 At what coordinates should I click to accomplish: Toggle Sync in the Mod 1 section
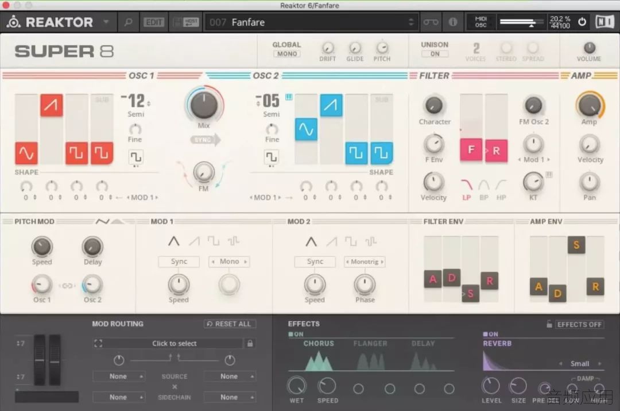click(x=179, y=262)
